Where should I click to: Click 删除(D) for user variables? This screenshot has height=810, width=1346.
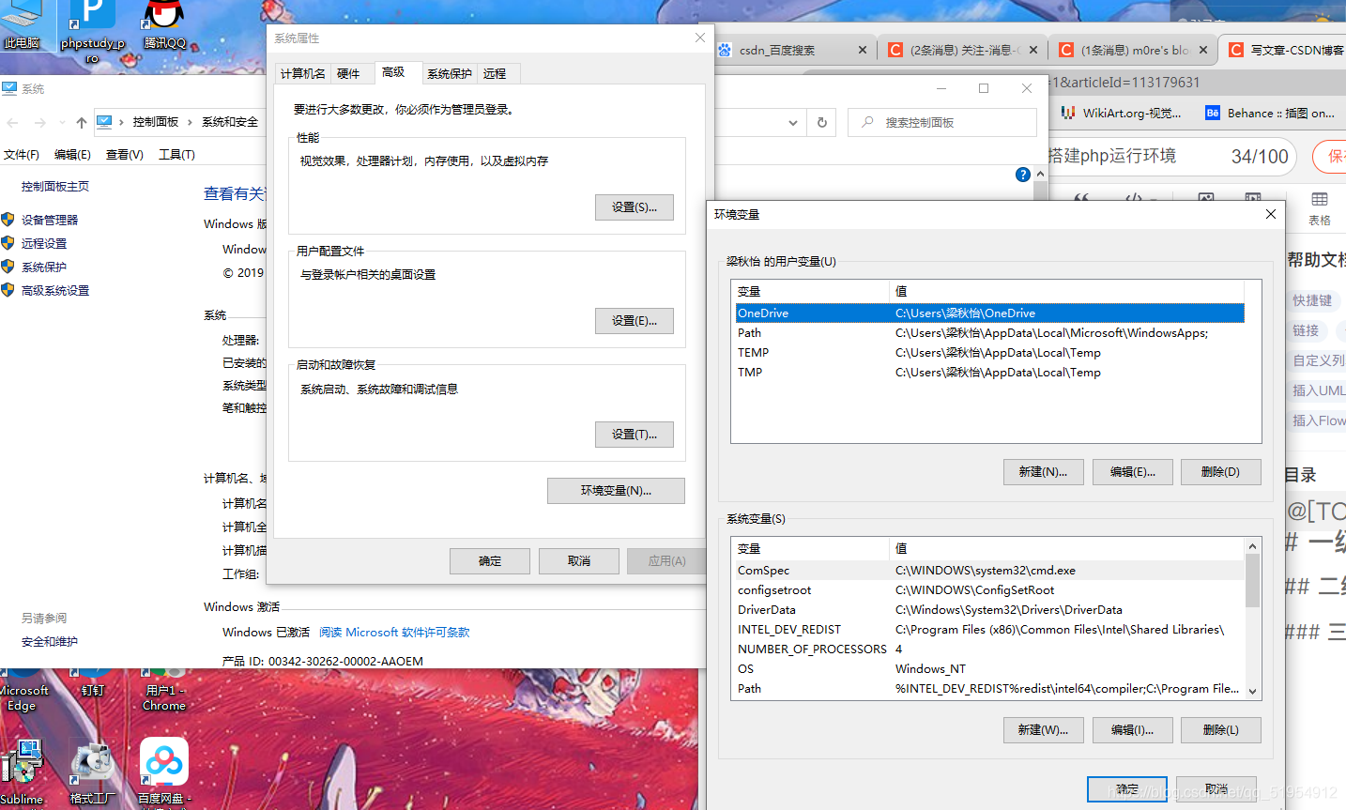tap(1221, 472)
